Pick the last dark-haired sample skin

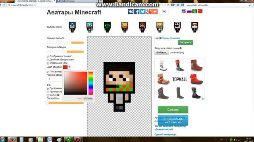tap(195, 27)
